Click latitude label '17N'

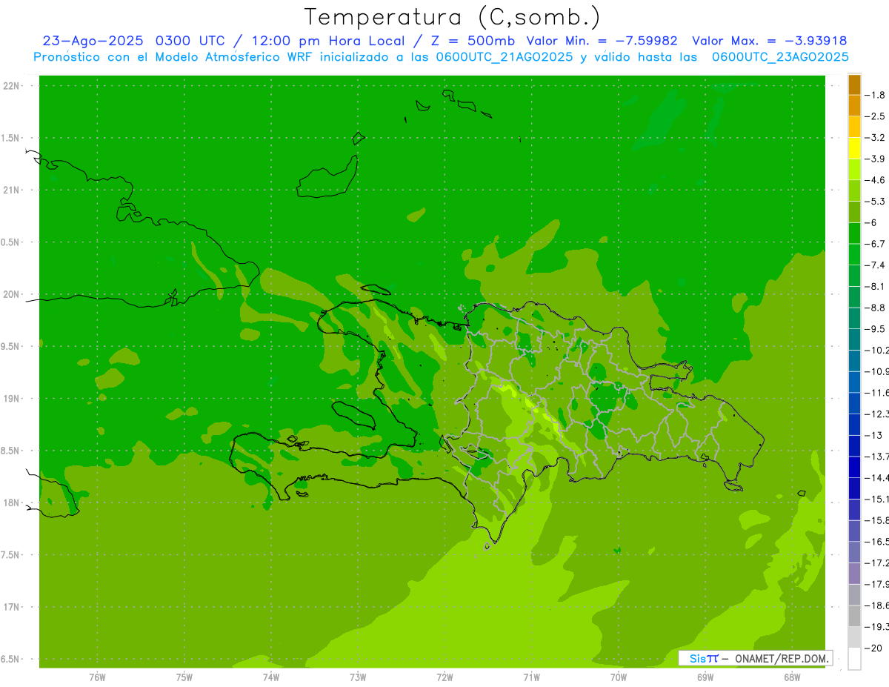pyautogui.click(x=13, y=607)
